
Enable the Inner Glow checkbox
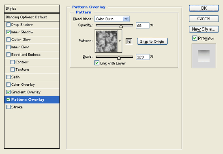pos(9,47)
